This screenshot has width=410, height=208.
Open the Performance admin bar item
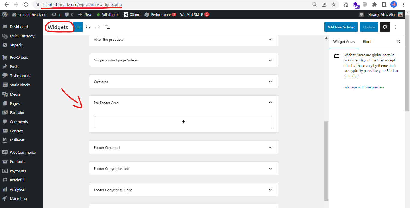pyautogui.click(x=160, y=14)
